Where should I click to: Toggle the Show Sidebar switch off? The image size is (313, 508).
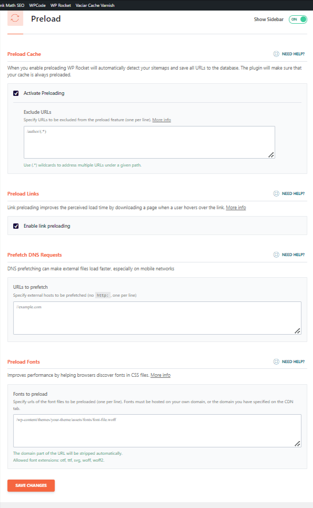(x=298, y=19)
